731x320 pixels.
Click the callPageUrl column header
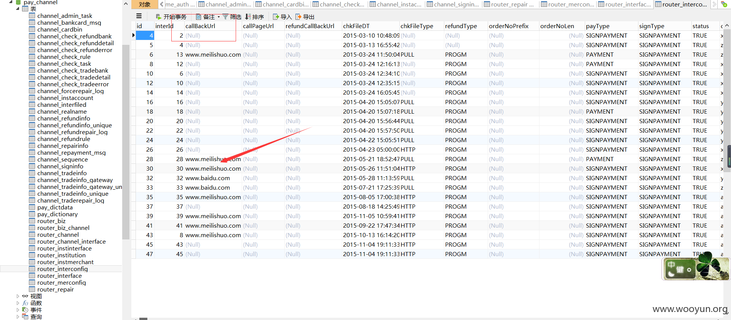pyautogui.click(x=263, y=26)
